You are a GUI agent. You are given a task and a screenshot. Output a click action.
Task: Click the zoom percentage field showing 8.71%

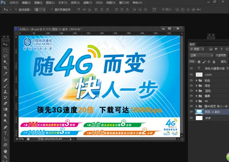click(x=20, y=140)
